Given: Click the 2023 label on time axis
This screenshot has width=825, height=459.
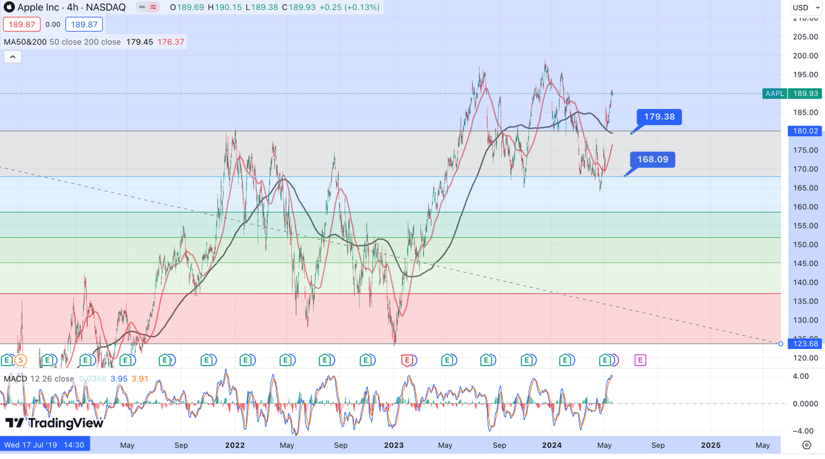Looking at the screenshot, I should (394, 445).
